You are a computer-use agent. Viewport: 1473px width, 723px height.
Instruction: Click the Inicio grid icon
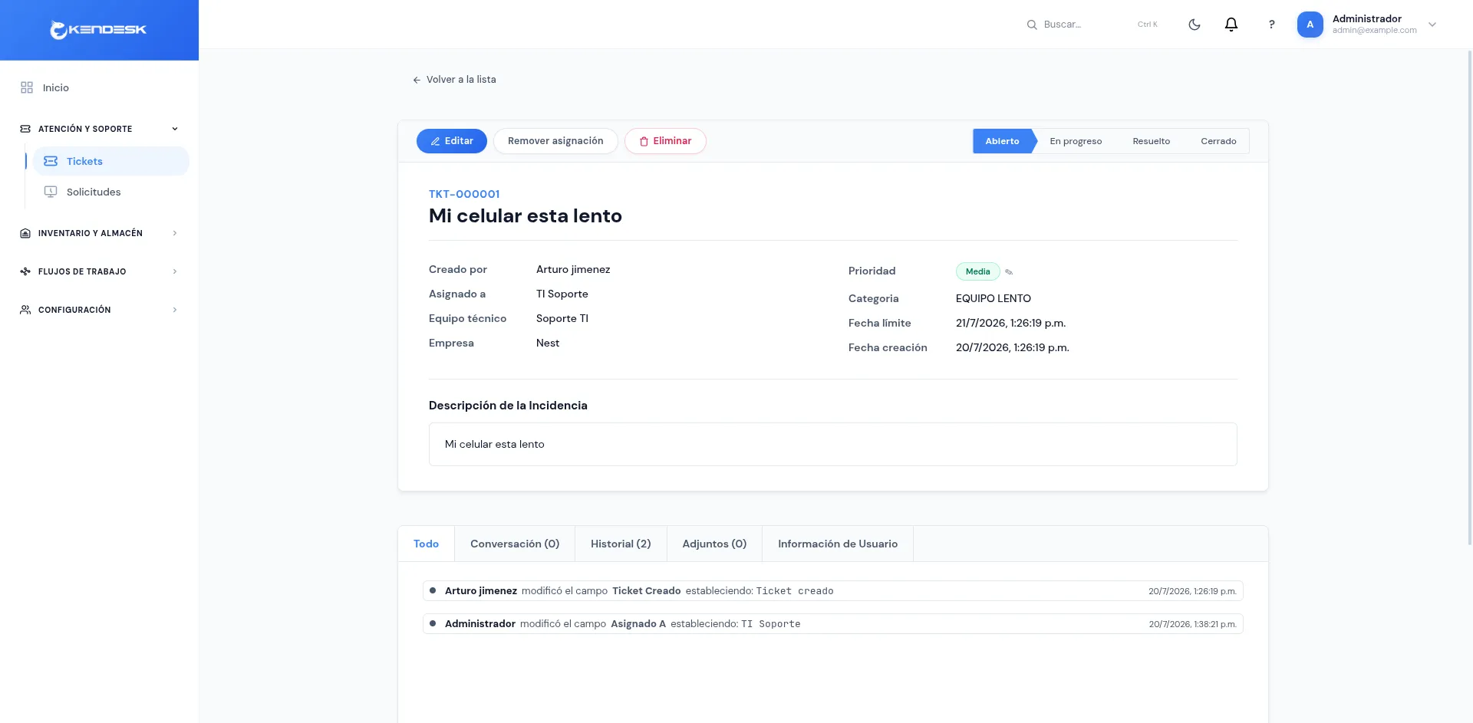click(x=27, y=87)
